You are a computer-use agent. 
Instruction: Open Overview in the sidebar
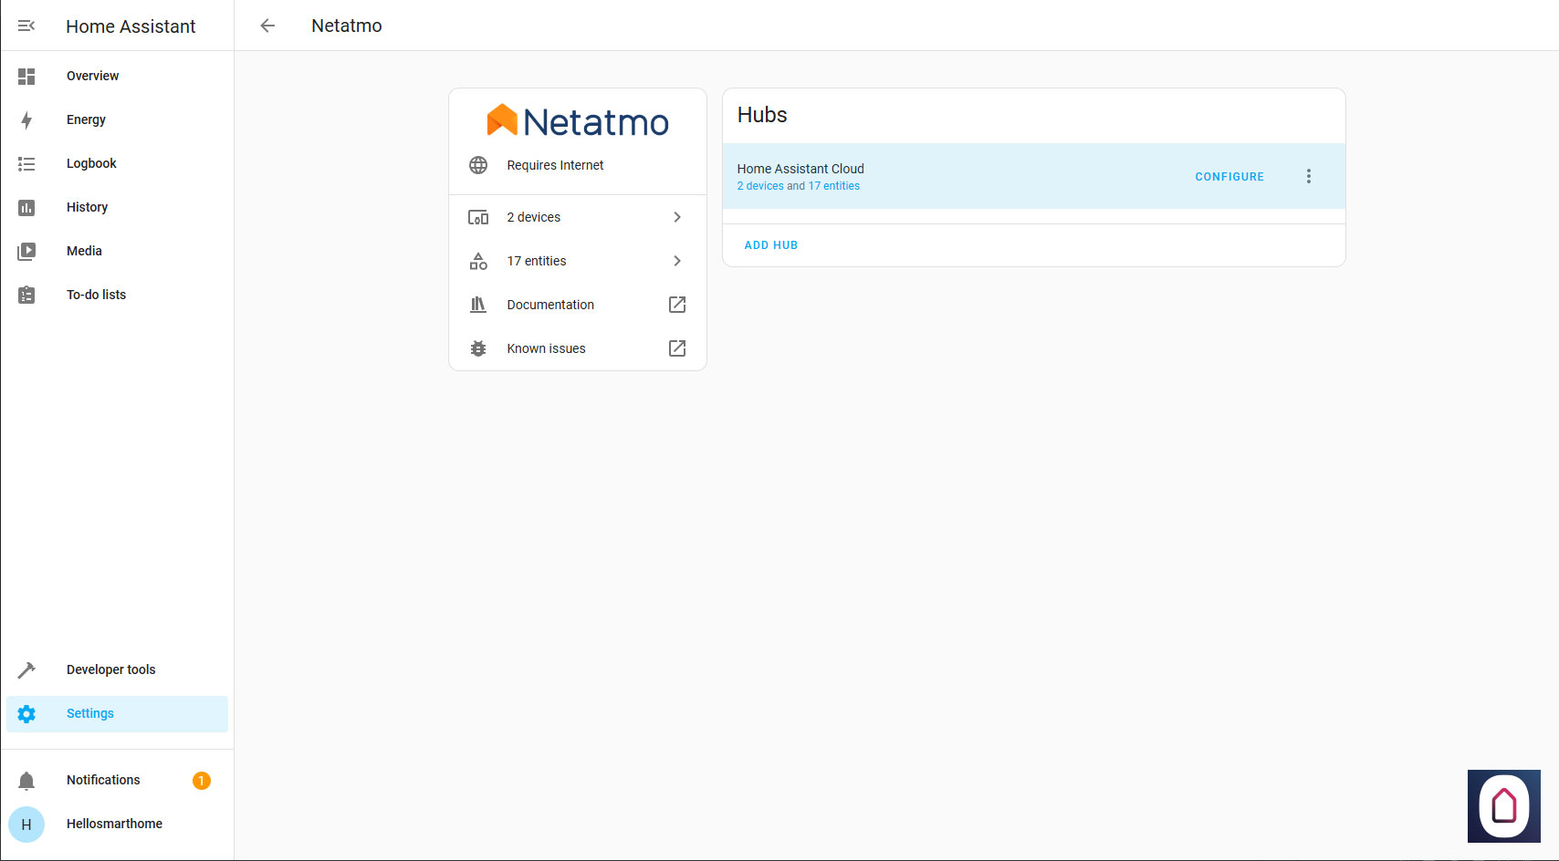[117, 76]
